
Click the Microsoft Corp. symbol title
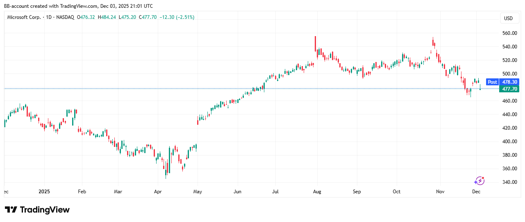tap(23, 17)
